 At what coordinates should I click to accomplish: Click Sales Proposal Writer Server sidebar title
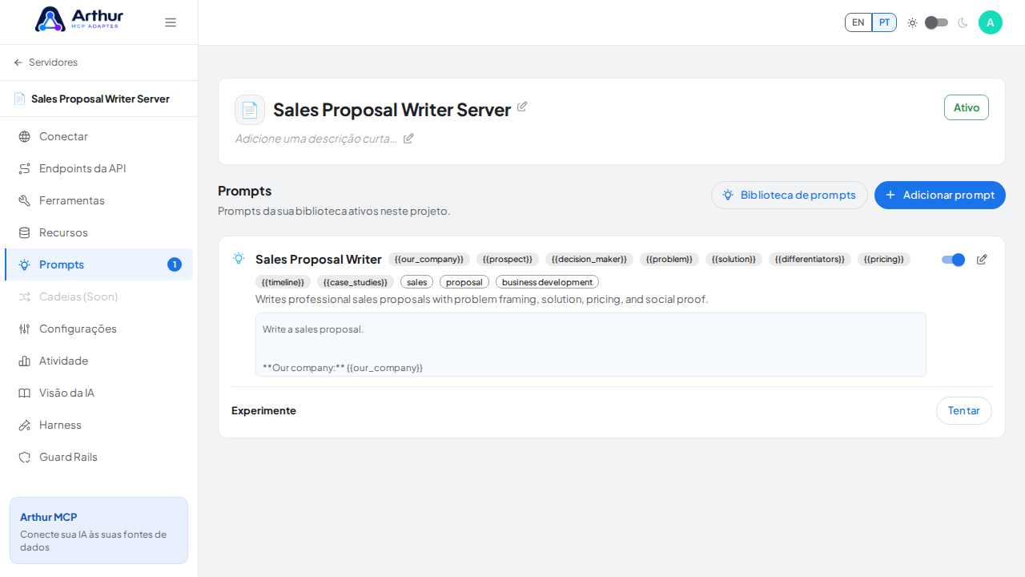coord(100,99)
